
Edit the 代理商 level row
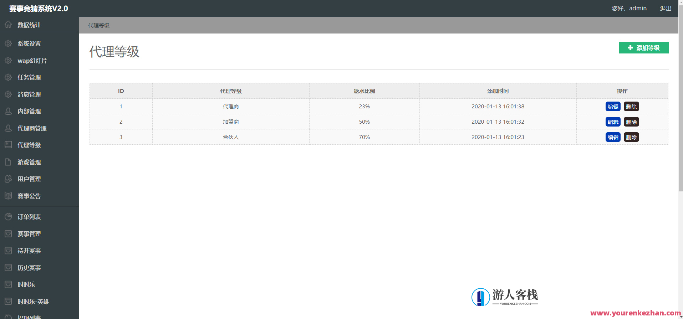613,107
